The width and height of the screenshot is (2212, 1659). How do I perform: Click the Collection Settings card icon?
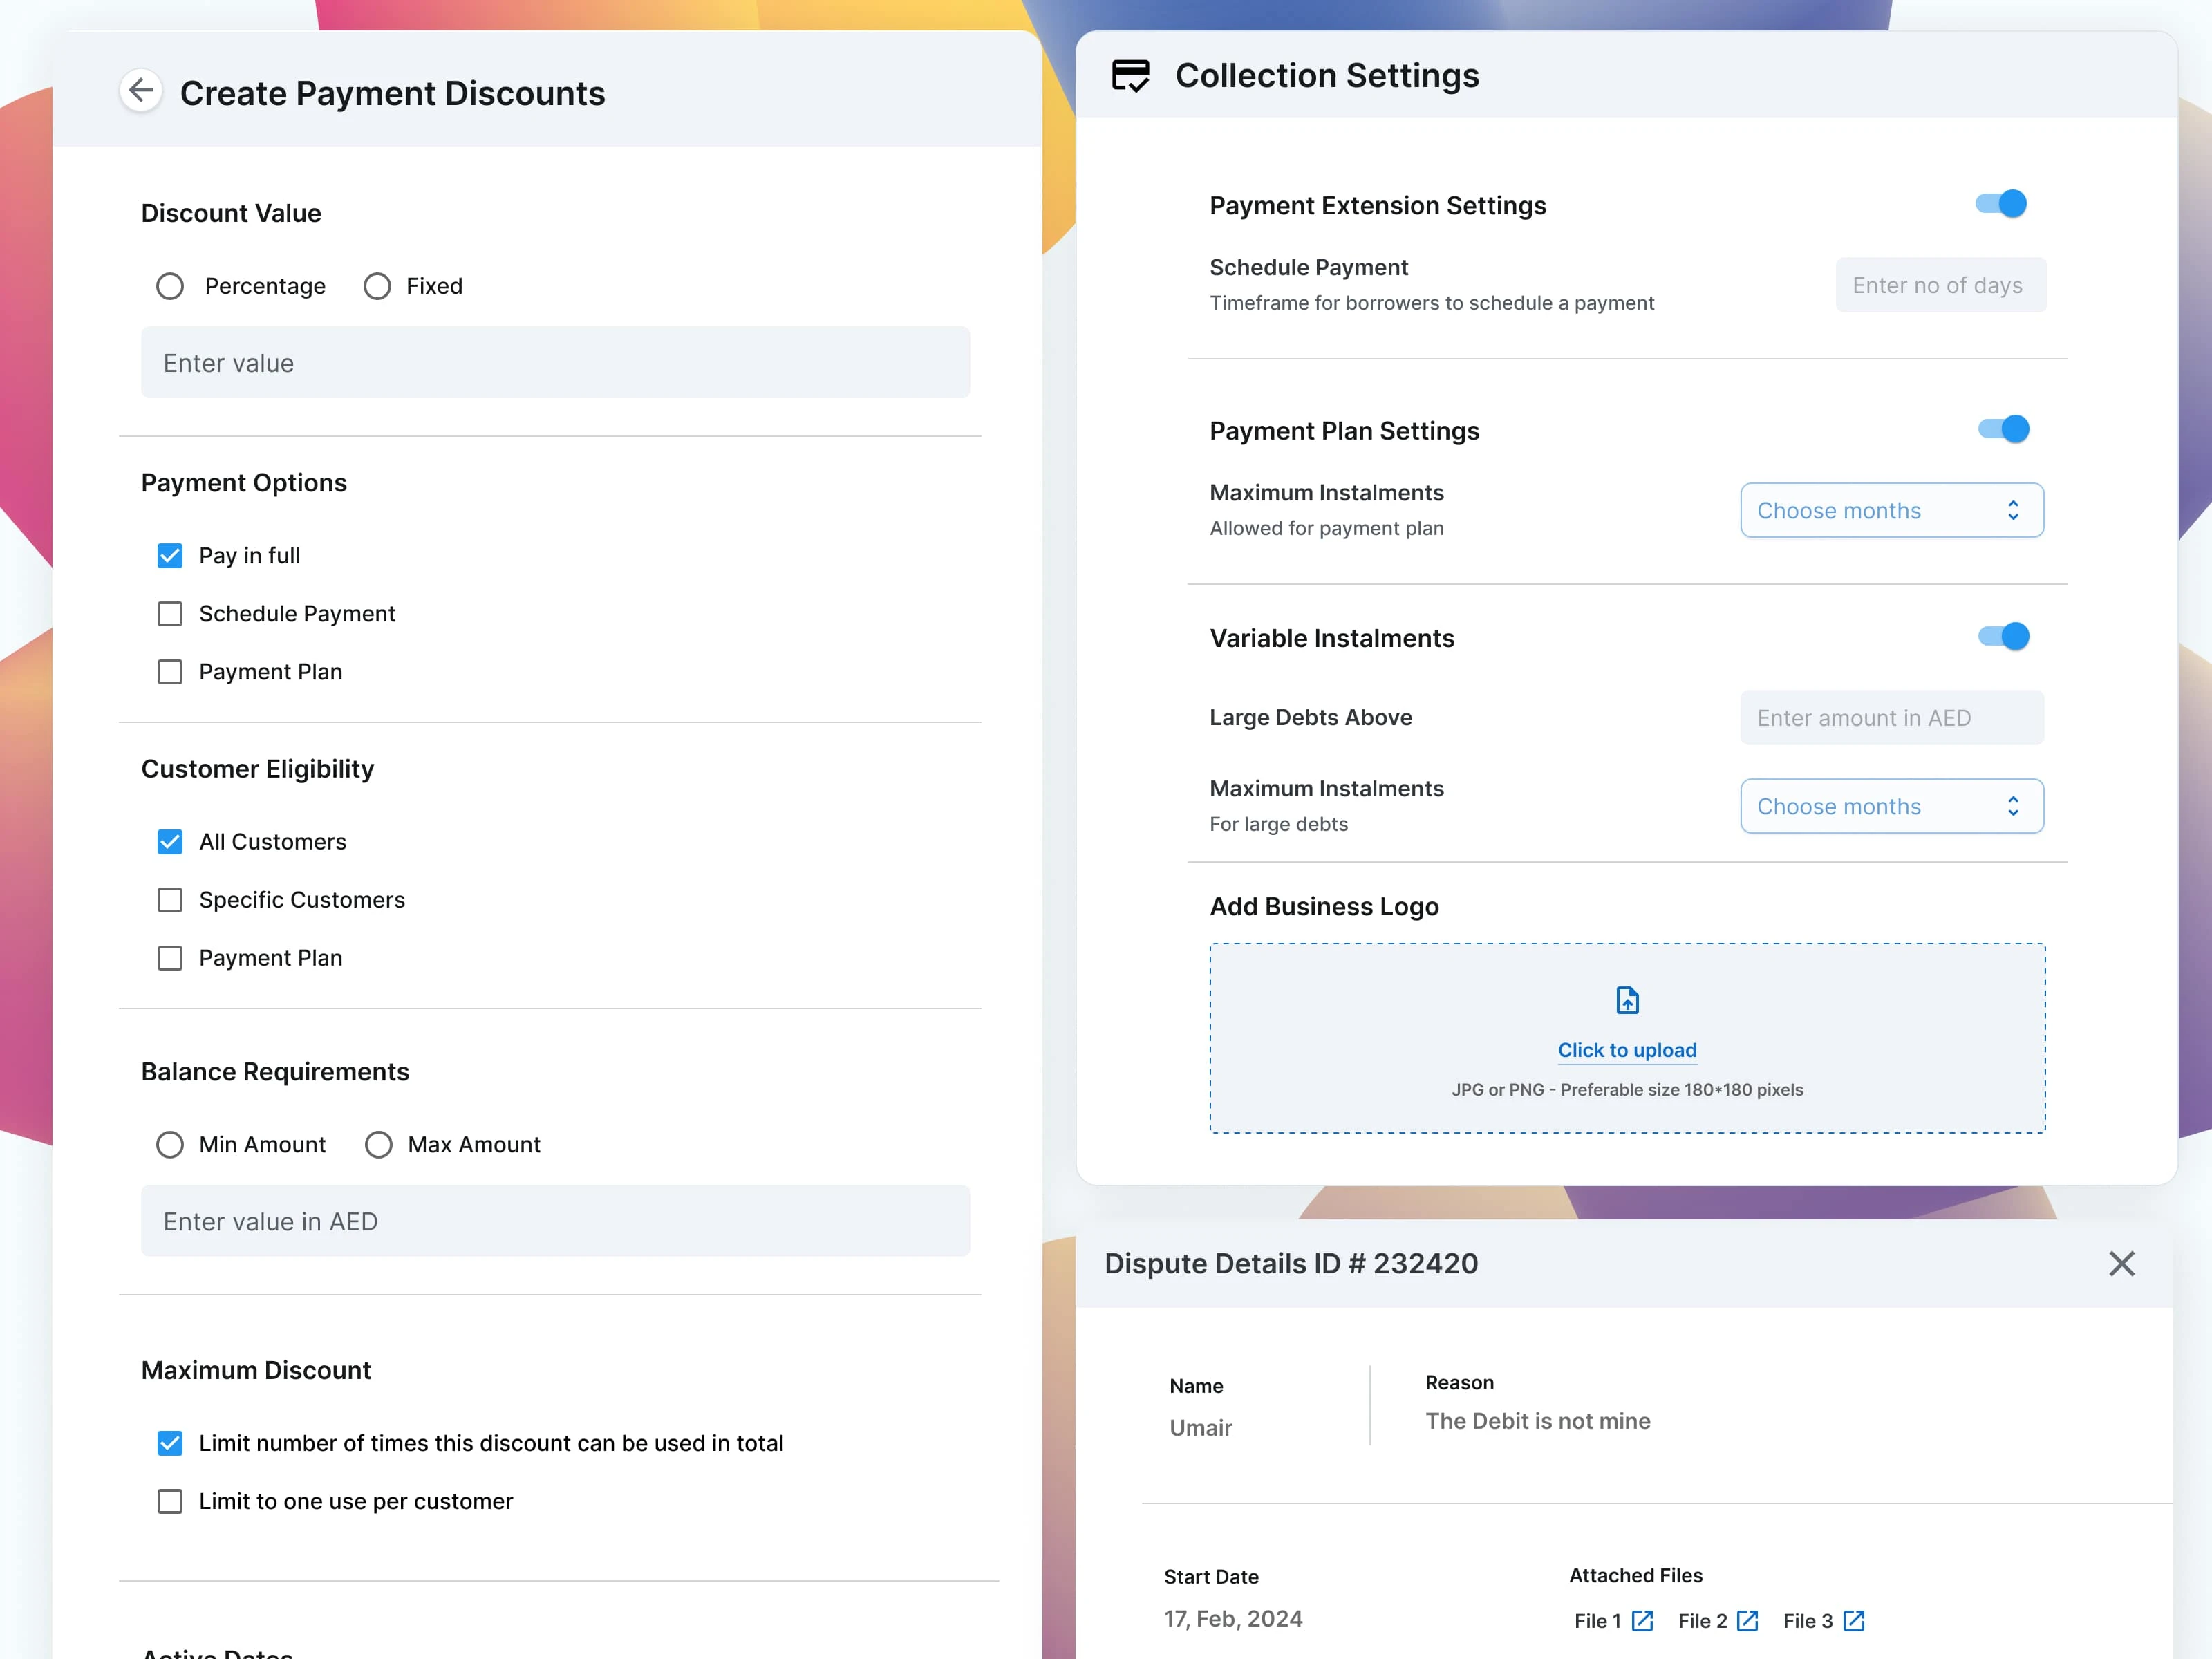pos(1130,76)
